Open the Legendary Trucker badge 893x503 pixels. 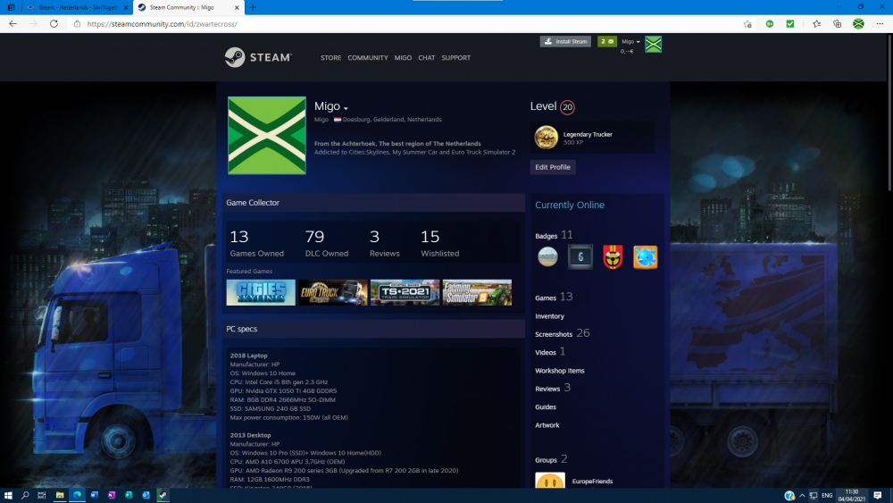point(592,138)
